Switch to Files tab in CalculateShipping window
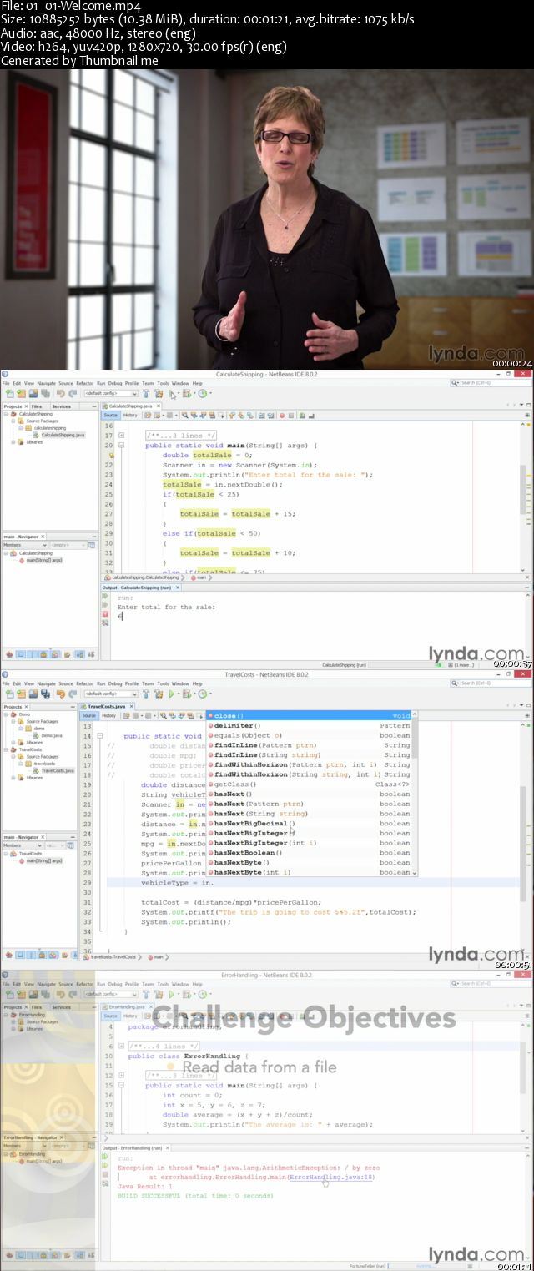Screen dimensions: 534x1271 37,406
